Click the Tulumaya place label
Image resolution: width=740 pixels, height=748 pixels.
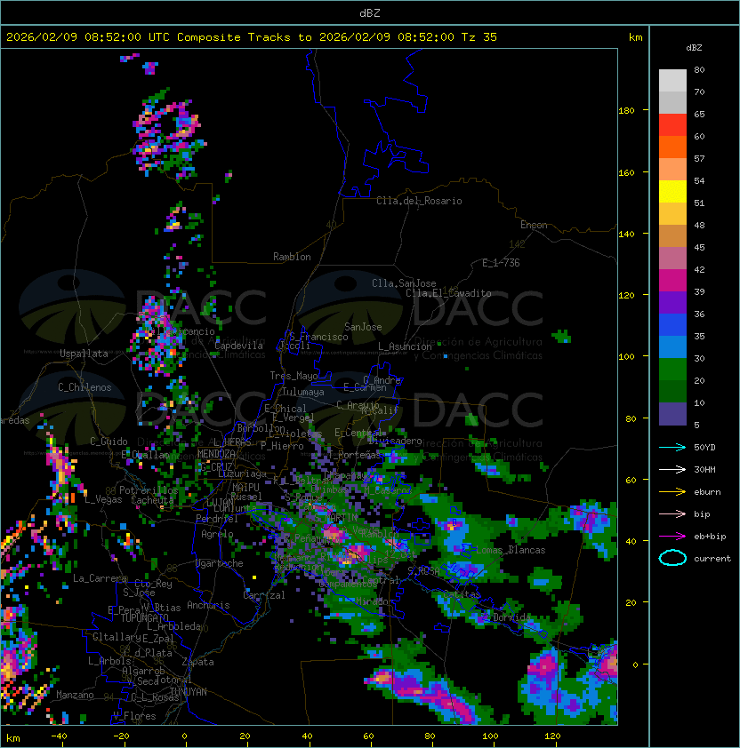pos(303,392)
